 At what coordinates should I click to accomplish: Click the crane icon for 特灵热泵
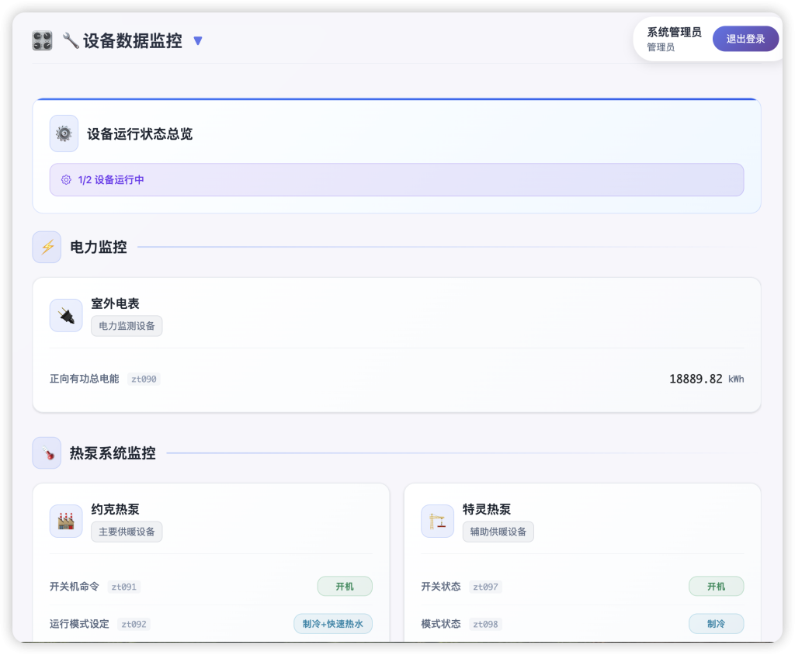(x=438, y=521)
